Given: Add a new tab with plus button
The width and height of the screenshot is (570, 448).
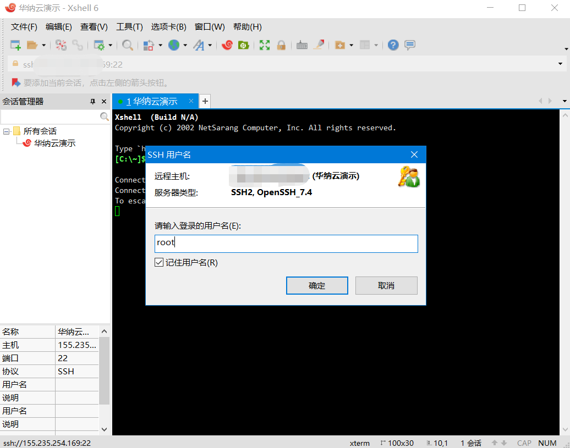Looking at the screenshot, I should 205,101.
